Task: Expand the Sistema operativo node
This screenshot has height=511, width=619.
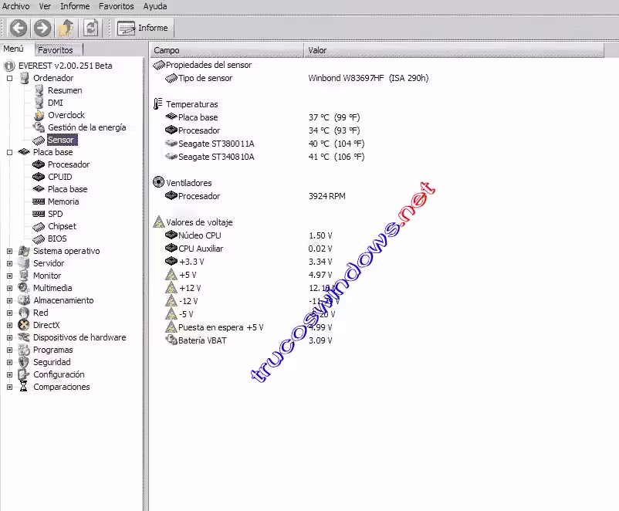Action: 9,251
